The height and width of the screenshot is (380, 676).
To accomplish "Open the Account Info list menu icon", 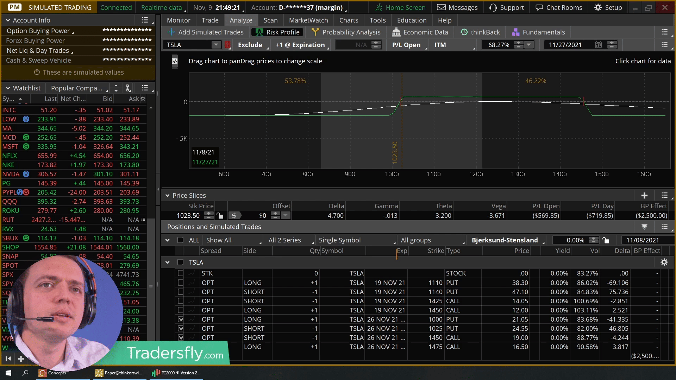I will [145, 20].
